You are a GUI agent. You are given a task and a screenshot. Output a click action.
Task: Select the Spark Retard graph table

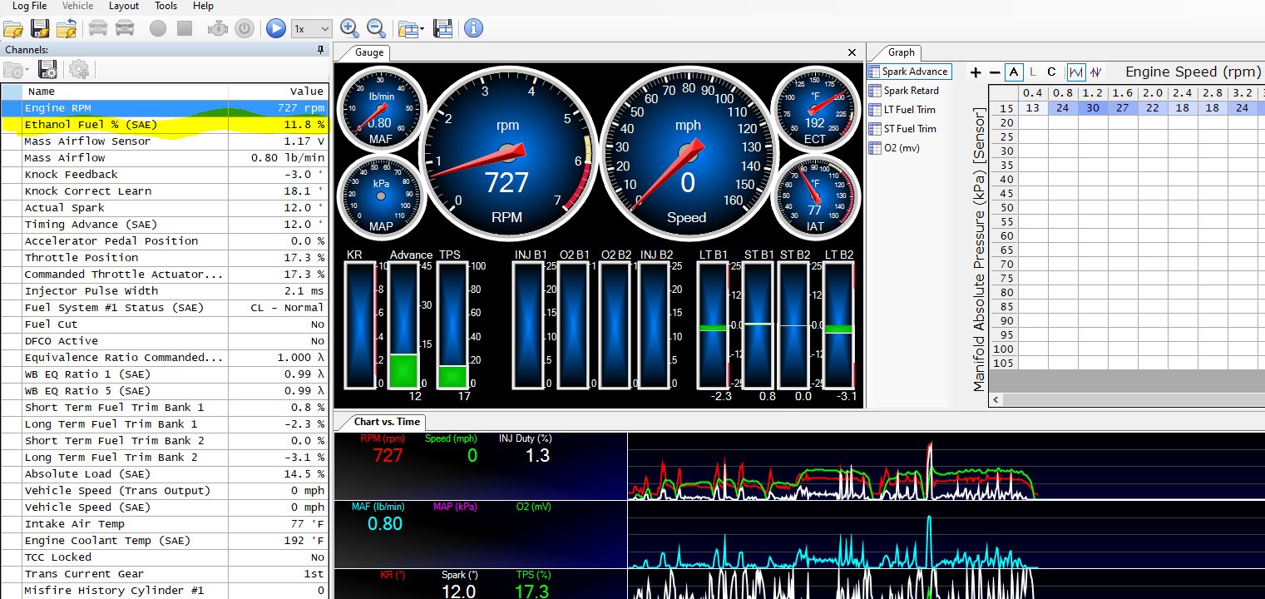click(904, 91)
